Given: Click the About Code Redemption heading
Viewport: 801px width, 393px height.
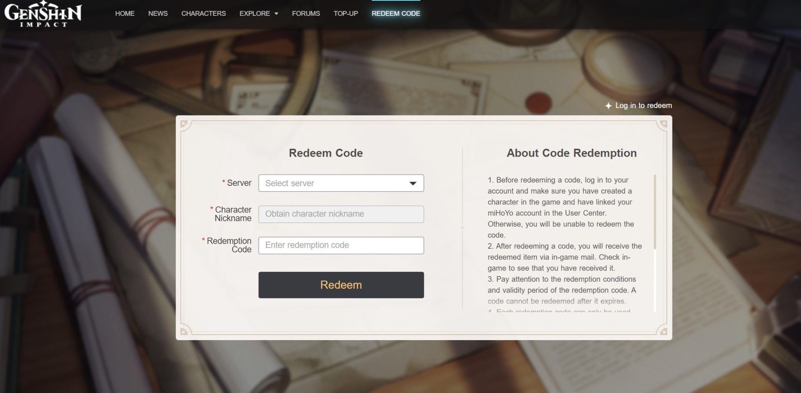Looking at the screenshot, I should 572,153.
